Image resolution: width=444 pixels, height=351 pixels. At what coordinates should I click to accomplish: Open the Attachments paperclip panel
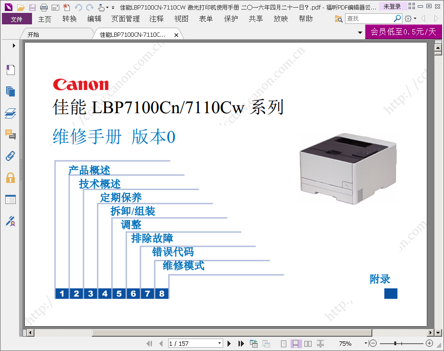pos(11,156)
